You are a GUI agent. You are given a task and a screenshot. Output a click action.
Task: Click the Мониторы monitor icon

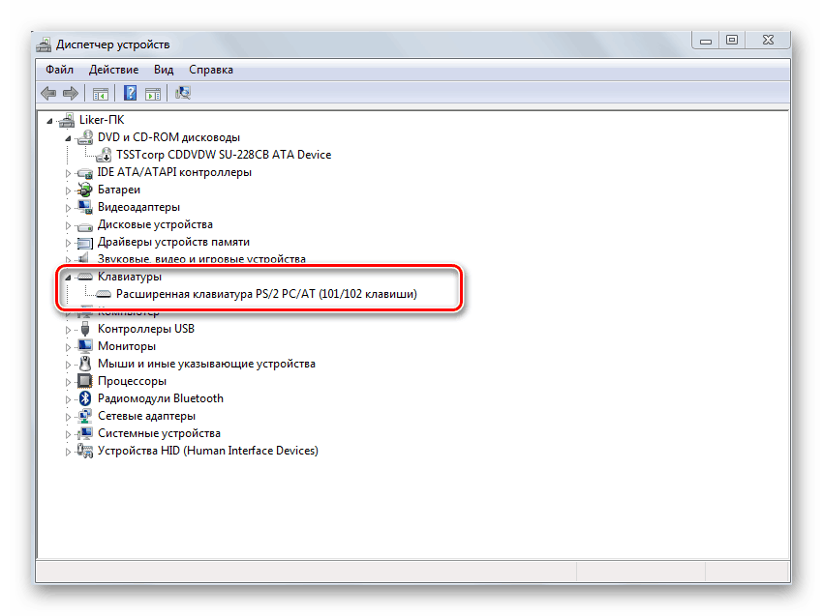(x=85, y=346)
